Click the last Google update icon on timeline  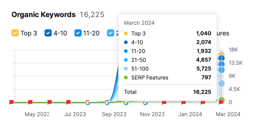[145, 103]
